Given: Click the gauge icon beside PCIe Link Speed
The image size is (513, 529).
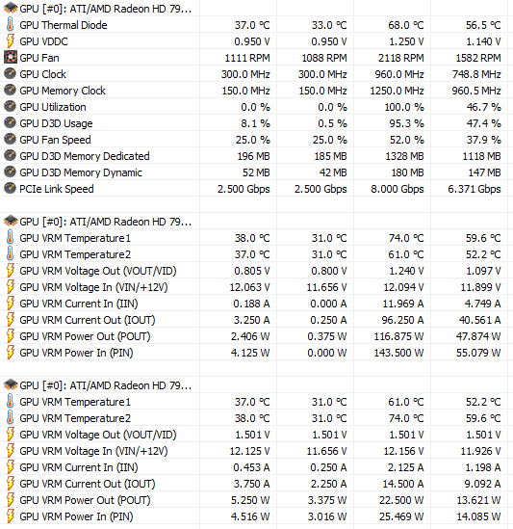Looking at the screenshot, I should tap(11, 189).
